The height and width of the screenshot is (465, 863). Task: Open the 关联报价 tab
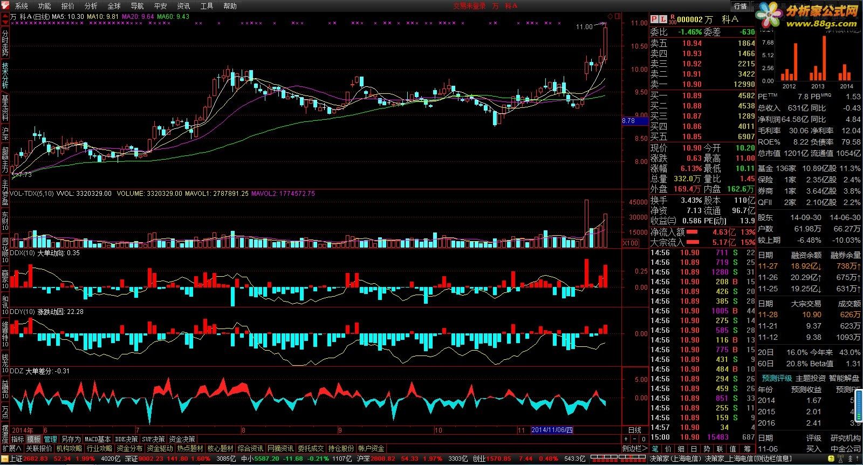coord(39,449)
